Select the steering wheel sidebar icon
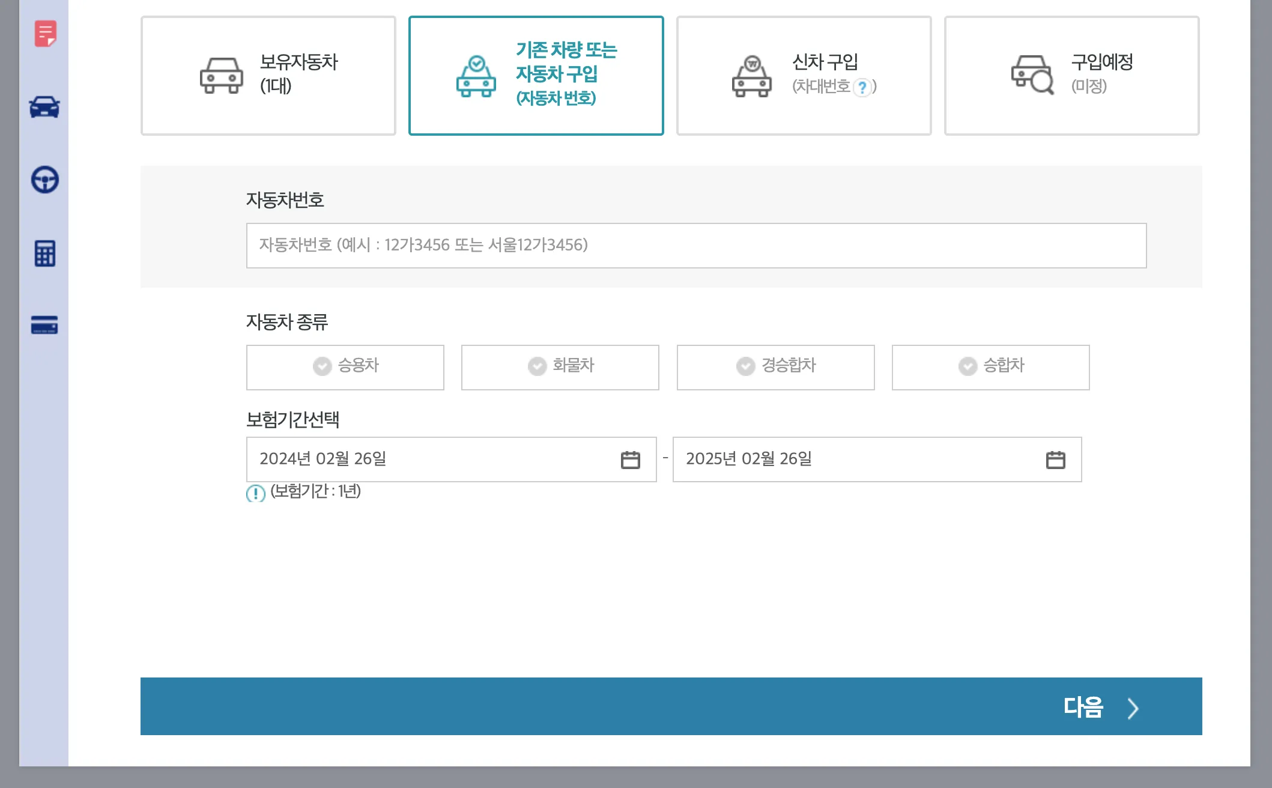The height and width of the screenshot is (788, 1272). coord(44,181)
